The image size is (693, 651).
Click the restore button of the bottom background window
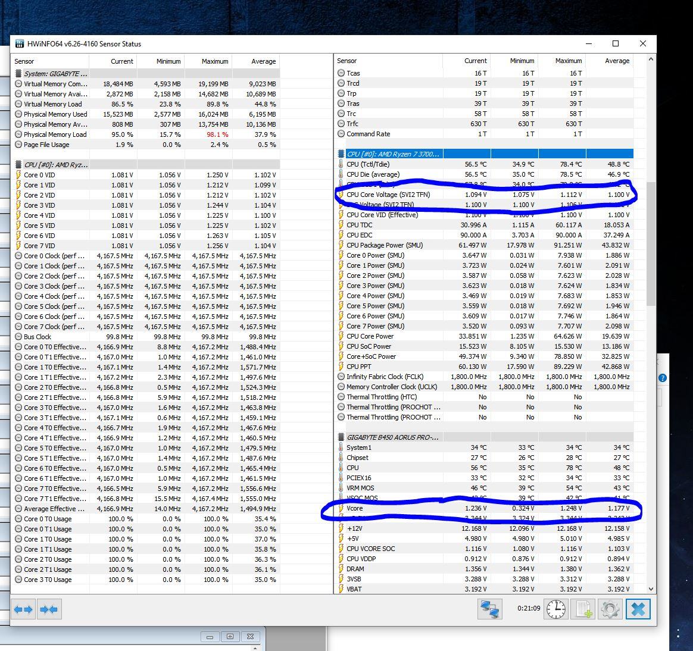click(x=230, y=637)
